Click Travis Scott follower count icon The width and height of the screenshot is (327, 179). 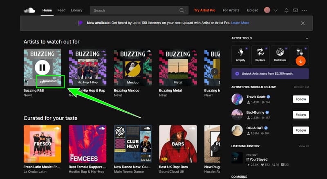click(249, 102)
